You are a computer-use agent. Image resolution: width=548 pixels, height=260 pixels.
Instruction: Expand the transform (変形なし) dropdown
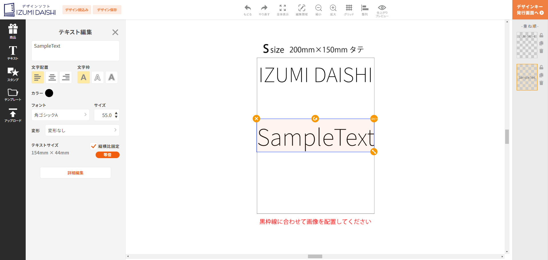82,130
